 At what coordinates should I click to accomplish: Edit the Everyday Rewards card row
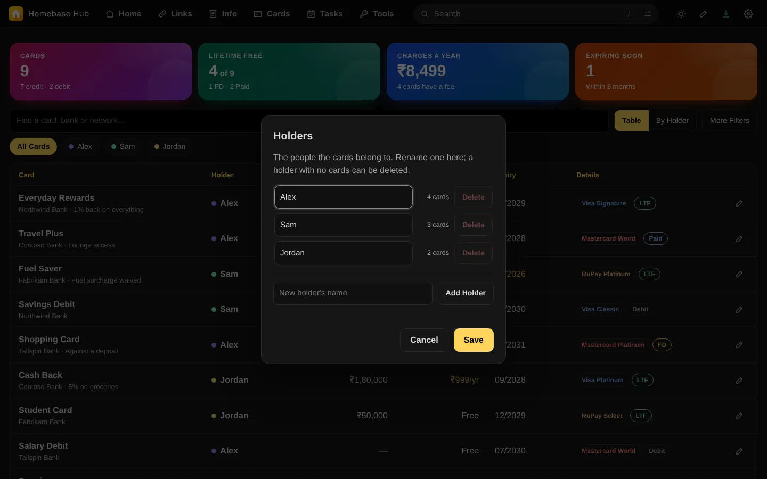pos(739,203)
